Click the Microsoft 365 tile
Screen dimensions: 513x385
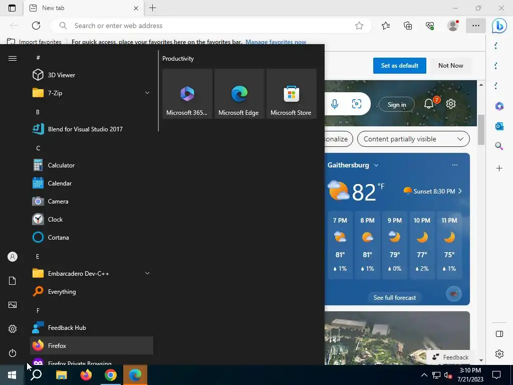pos(187,94)
